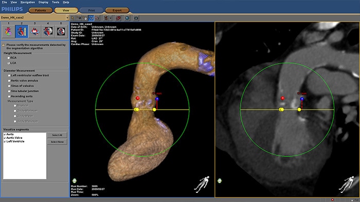
Task: Click the red marker on the 3D model
Action: coord(137,98)
